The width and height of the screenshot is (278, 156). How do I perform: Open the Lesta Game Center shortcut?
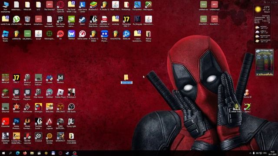[x=83, y=6]
